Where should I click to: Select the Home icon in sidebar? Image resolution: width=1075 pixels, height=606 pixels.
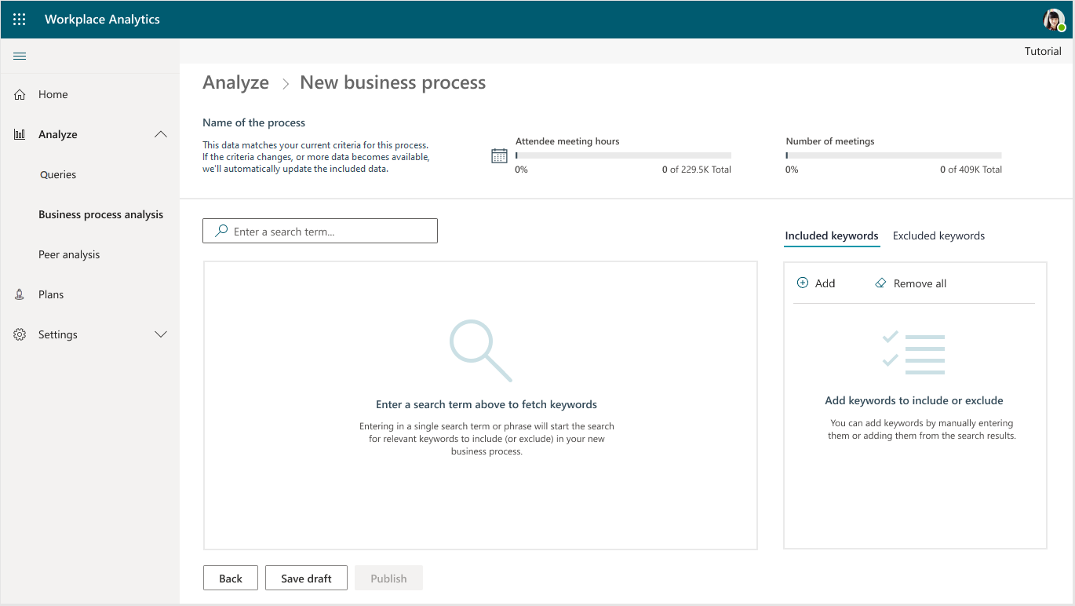19,94
